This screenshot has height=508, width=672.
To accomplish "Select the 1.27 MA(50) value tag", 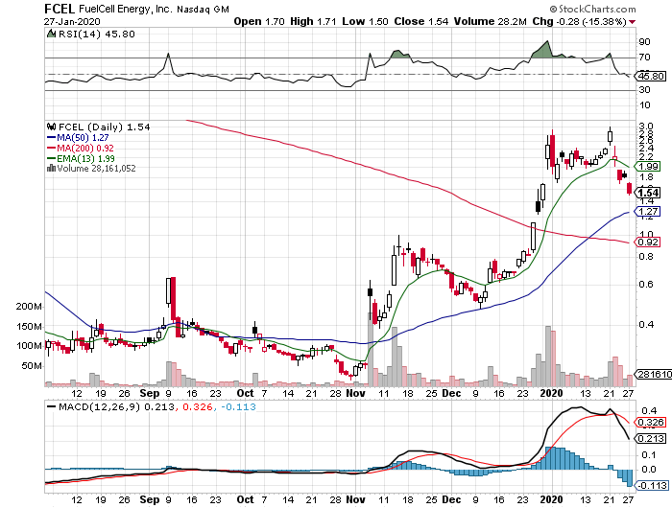I will 648,212.
